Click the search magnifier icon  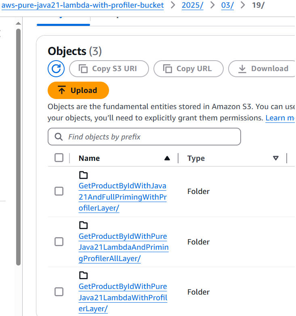click(x=59, y=137)
